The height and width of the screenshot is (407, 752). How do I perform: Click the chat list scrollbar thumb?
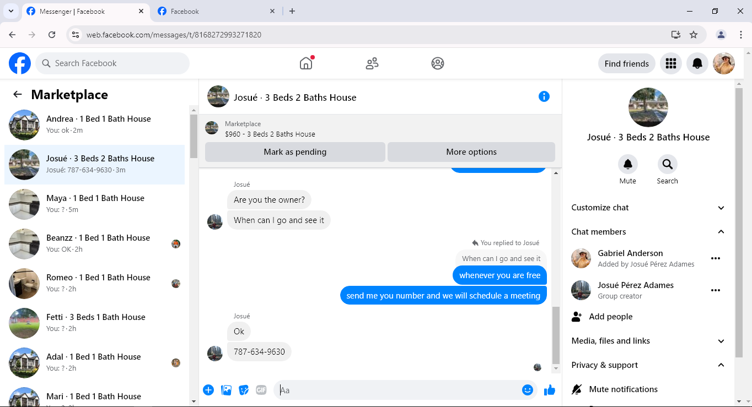[194, 136]
